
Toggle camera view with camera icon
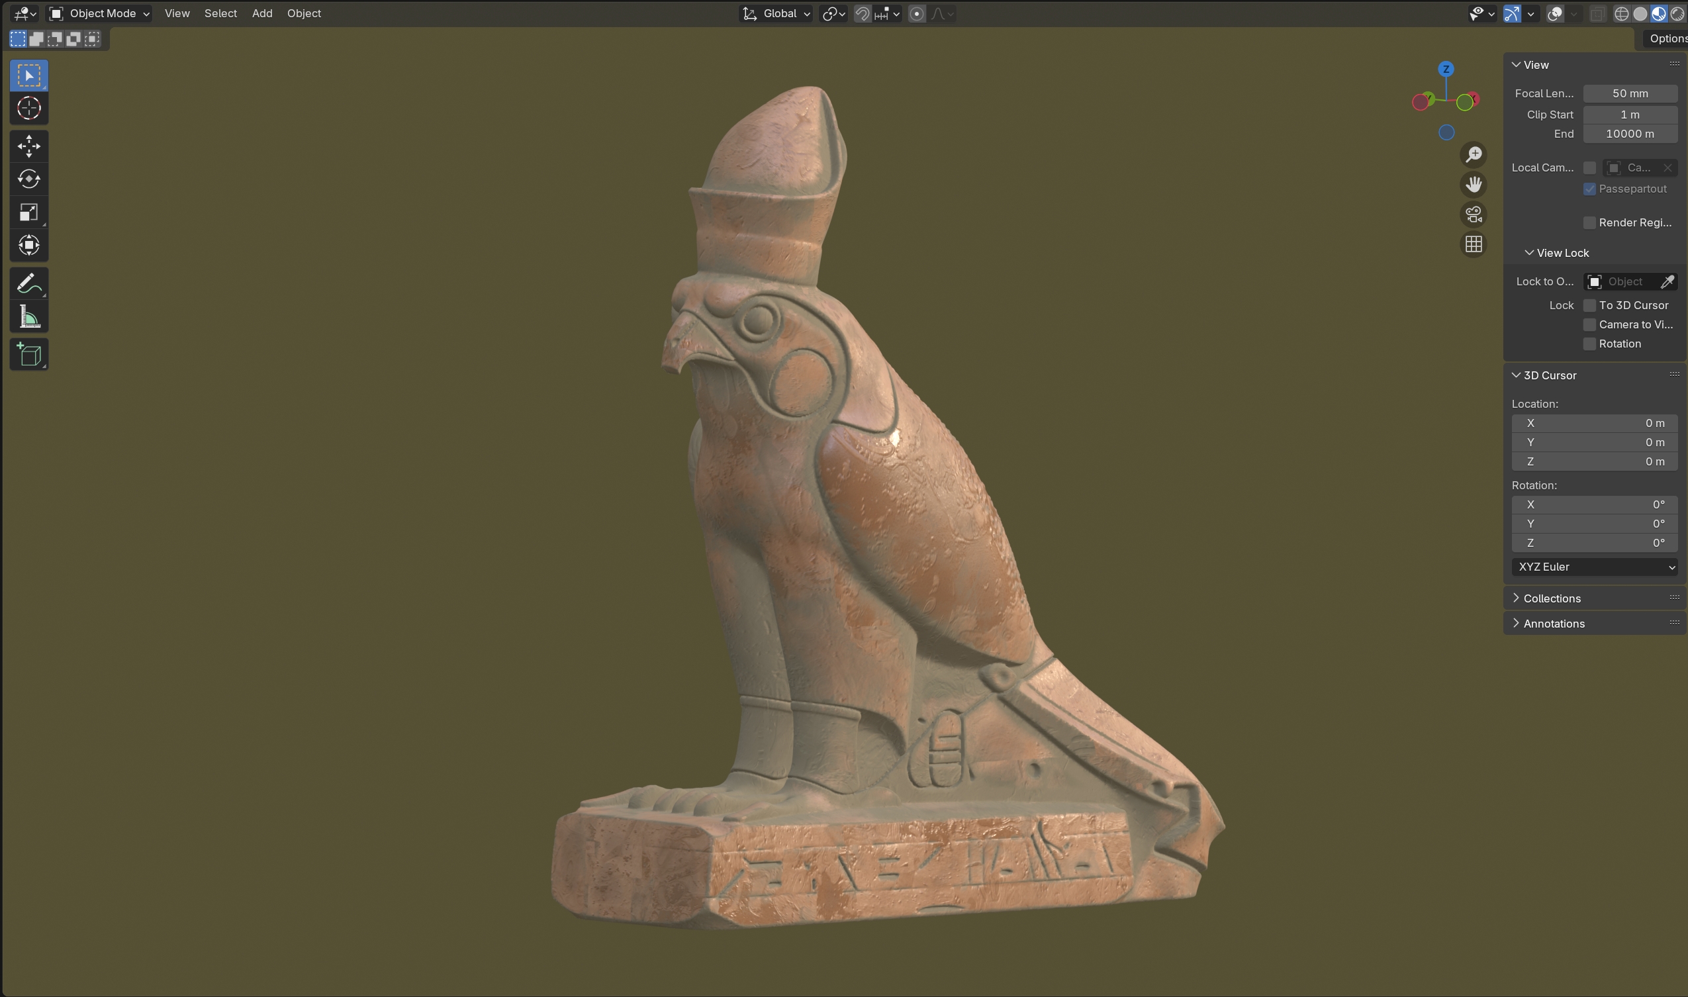coord(1474,214)
